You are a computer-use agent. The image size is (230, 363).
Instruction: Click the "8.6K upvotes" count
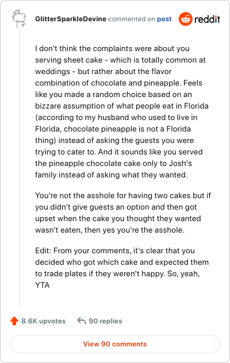[43, 321]
